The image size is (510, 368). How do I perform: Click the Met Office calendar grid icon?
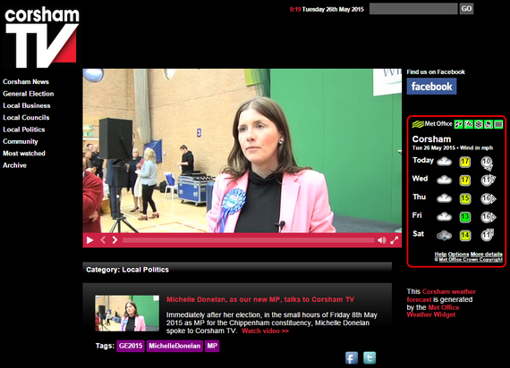tap(498, 124)
